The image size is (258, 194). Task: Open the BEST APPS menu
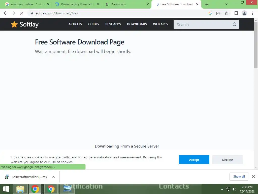coord(113,24)
